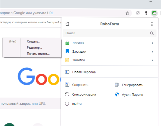Viewport: 161px width, 126px height.
Task: Bookmark this page with the star icon
Action: 127,13
